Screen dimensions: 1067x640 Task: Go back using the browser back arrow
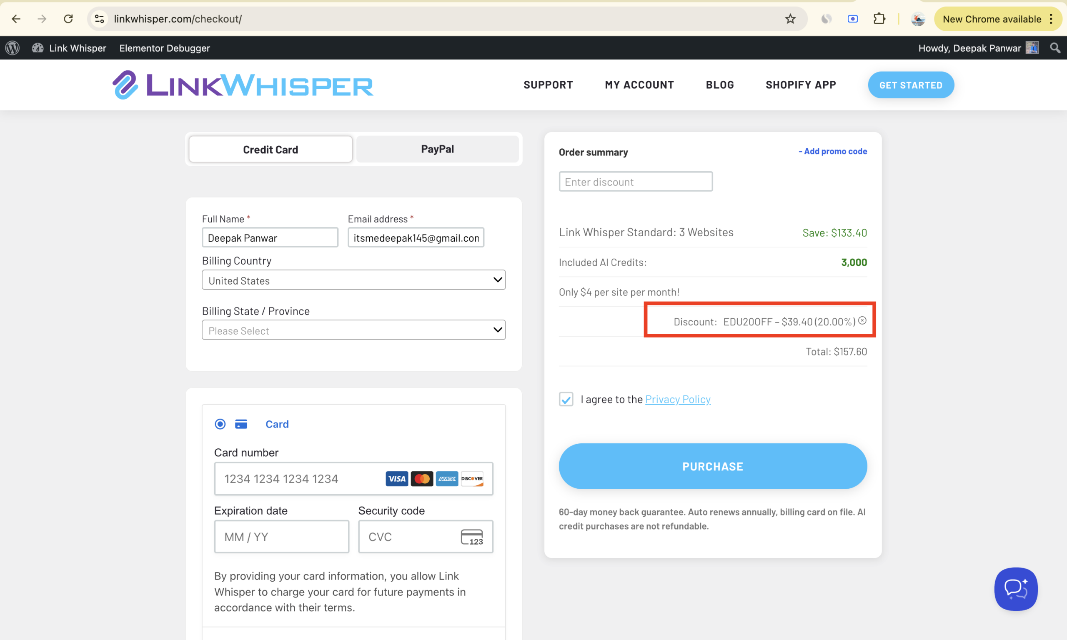click(16, 19)
